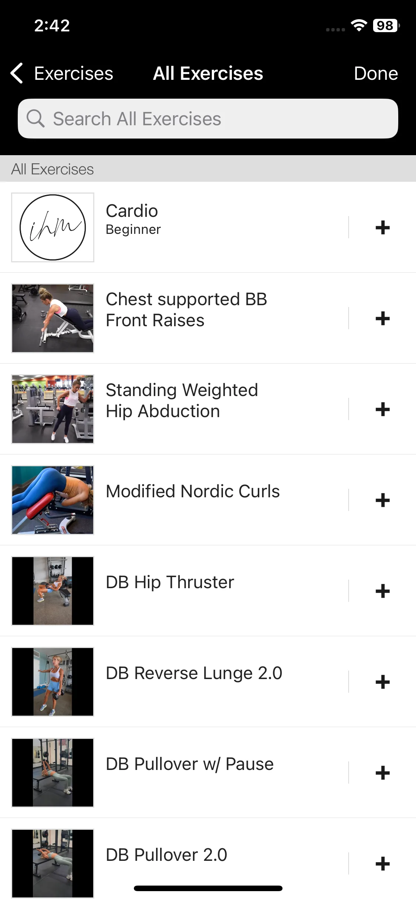
Task: Open DB Pullover w/ Pause thumbnail
Action: (x=53, y=773)
